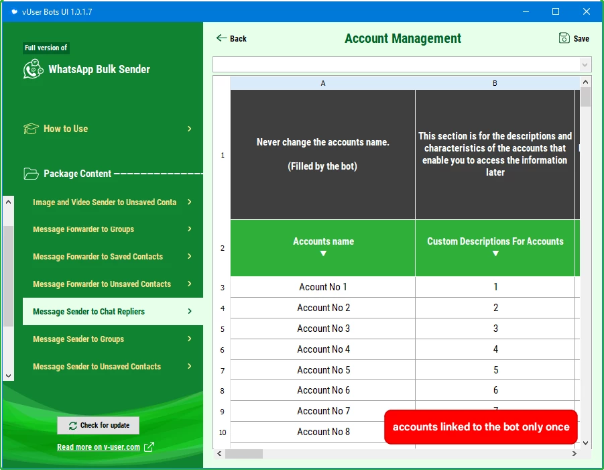Click the cell 'Acount No 1'
Screen dimensions: 604x470
click(x=323, y=287)
